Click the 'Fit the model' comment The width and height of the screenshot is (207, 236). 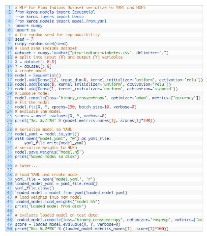pos(32,103)
